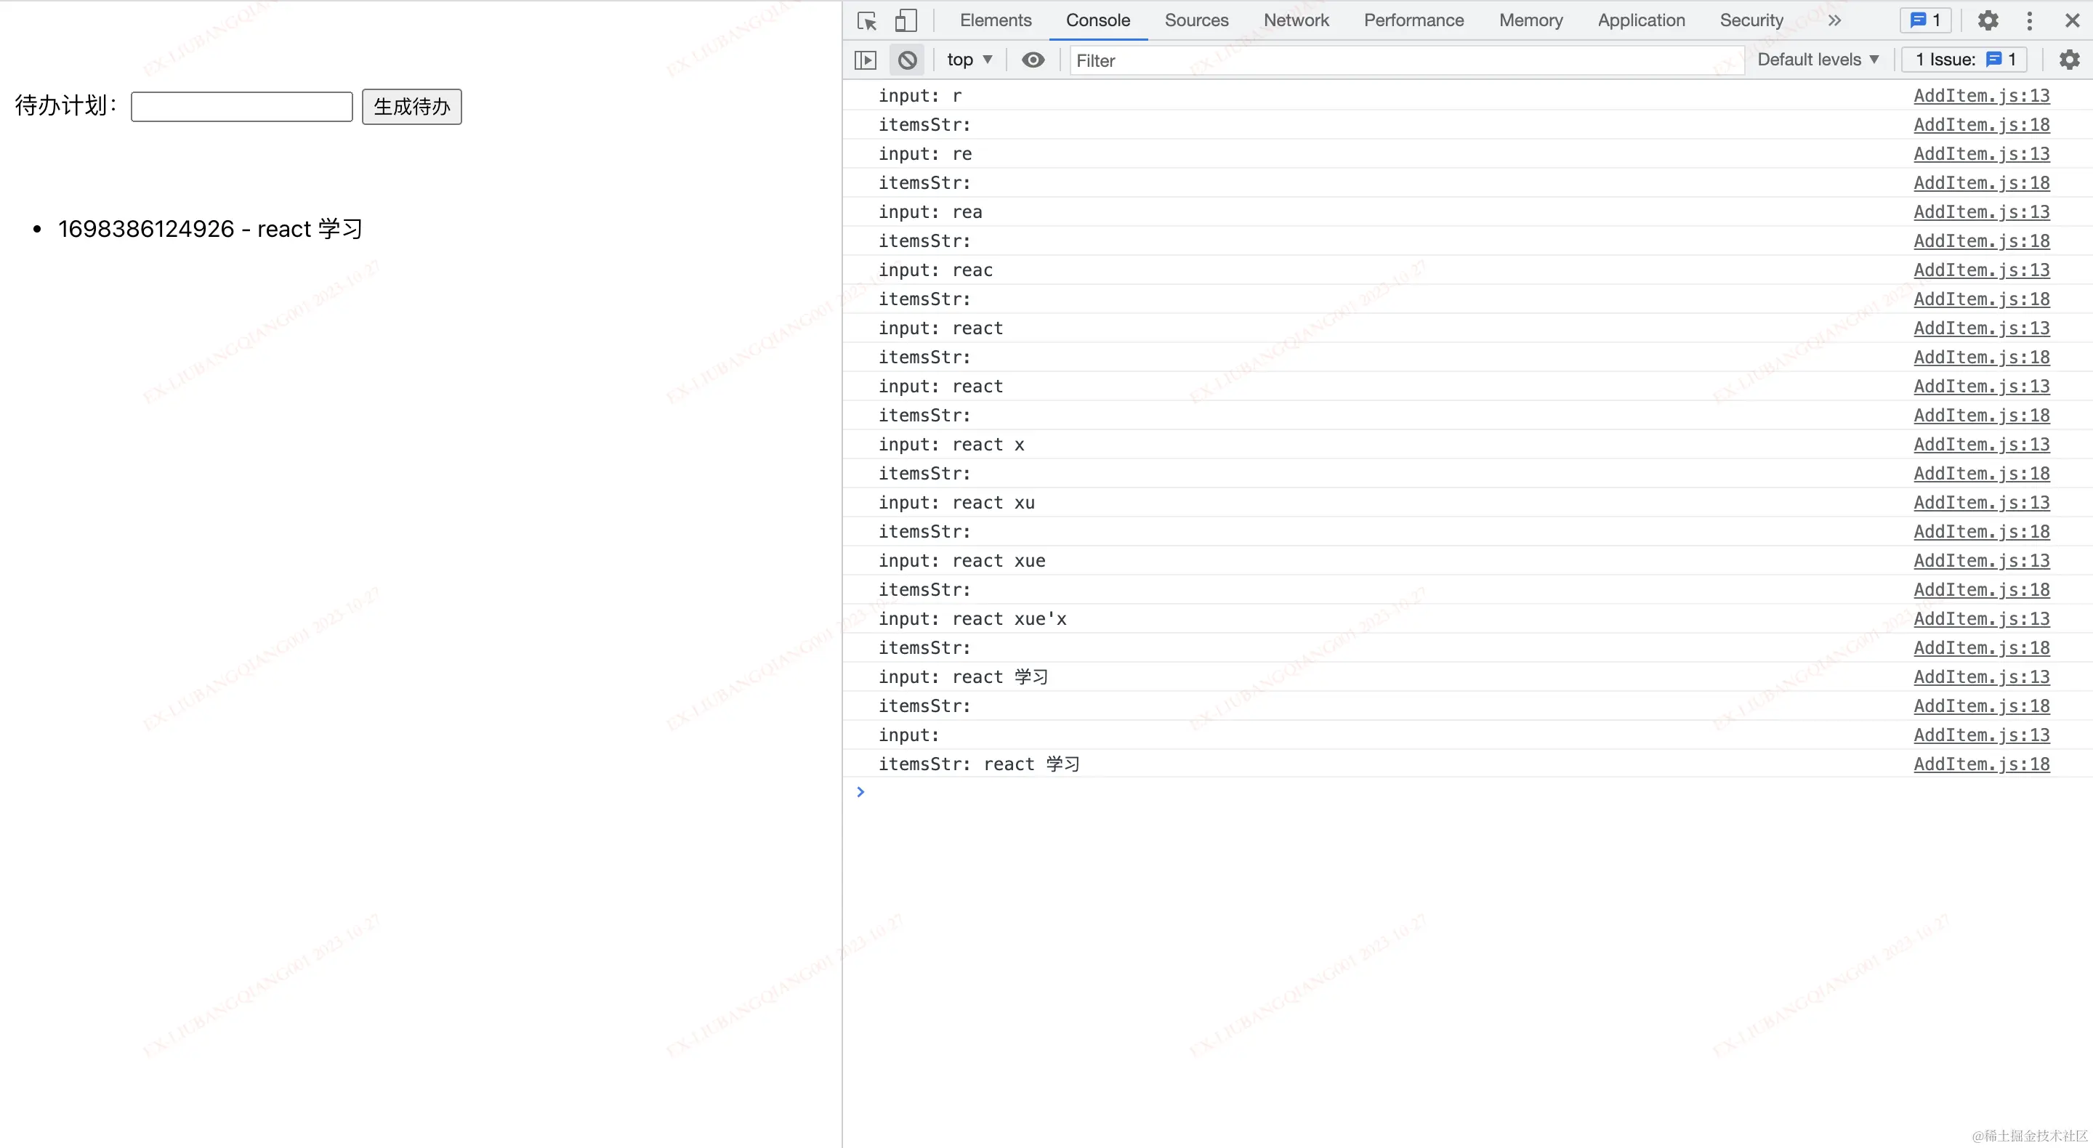Open console settings gear icon
Image resolution: width=2093 pixels, height=1148 pixels.
[x=2068, y=60]
